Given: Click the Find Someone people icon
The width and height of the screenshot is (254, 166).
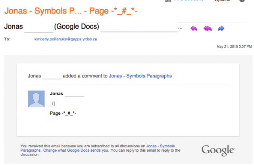Looking at the screenshot, I should pos(169,1).
